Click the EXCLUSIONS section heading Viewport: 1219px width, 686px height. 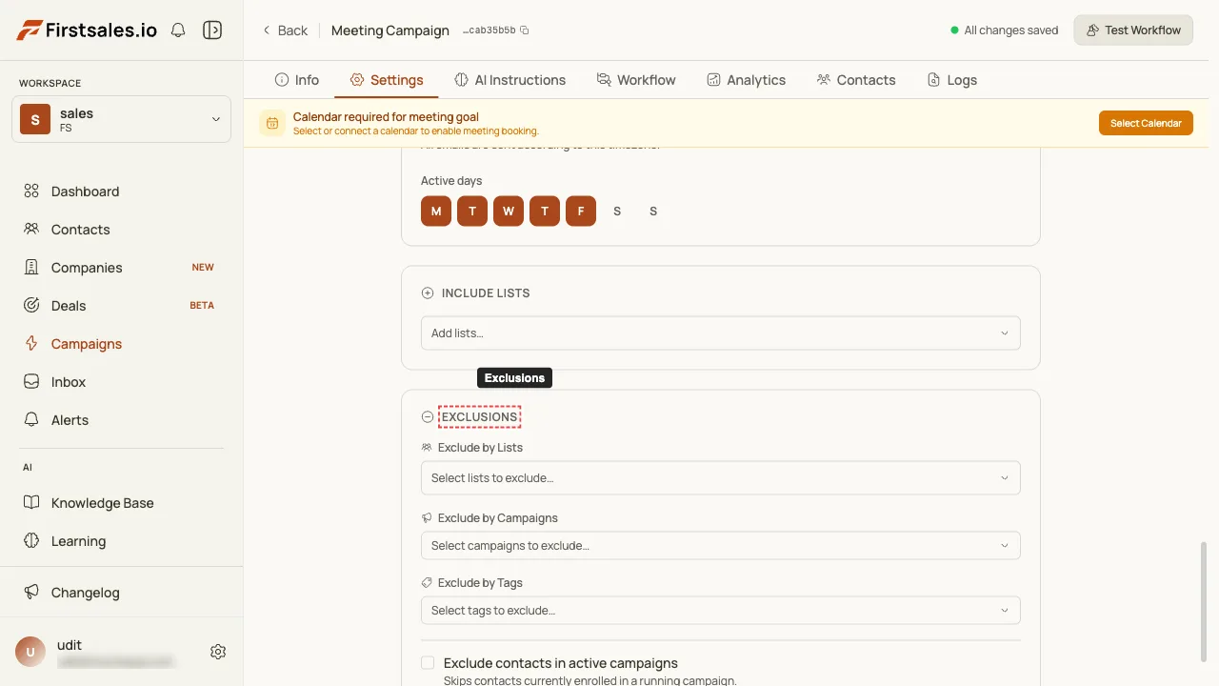click(480, 417)
